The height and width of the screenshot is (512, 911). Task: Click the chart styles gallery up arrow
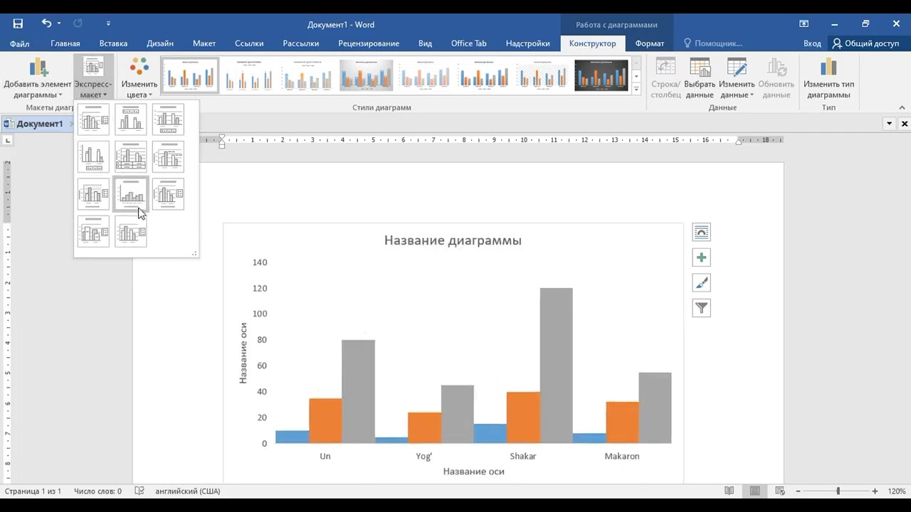[x=636, y=63]
